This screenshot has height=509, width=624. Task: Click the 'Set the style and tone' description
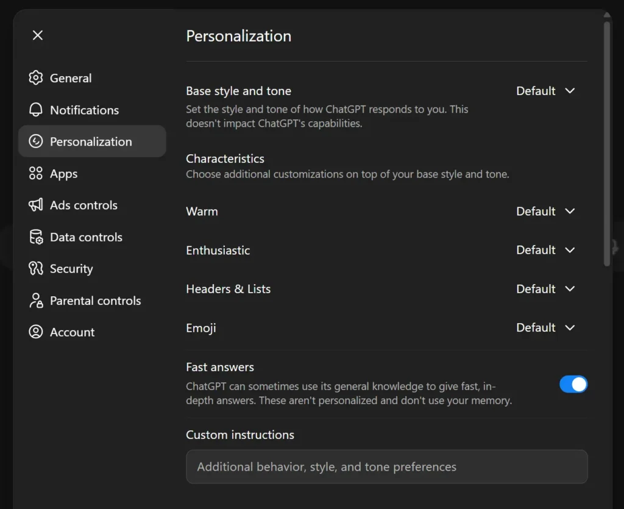(x=327, y=116)
